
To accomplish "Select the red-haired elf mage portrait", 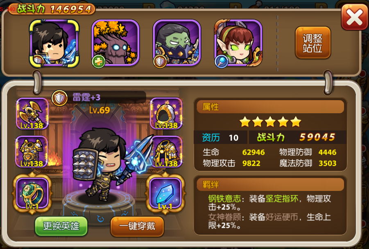I will coord(238,43).
